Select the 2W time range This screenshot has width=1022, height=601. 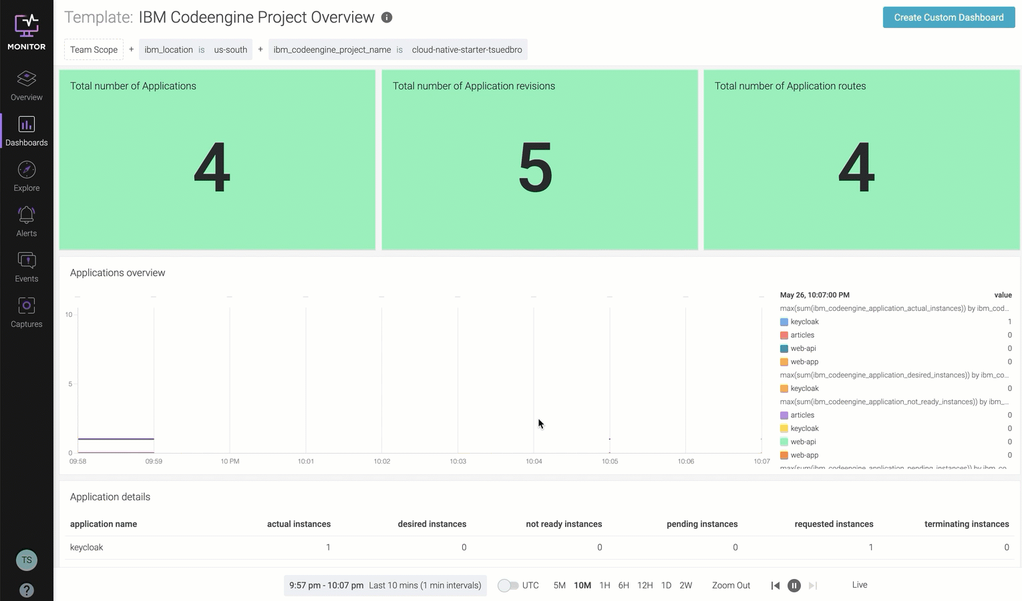[x=686, y=586]
